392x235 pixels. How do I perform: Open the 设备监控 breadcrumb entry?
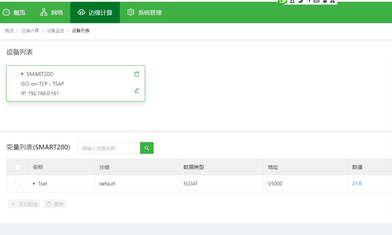[55, 30]
